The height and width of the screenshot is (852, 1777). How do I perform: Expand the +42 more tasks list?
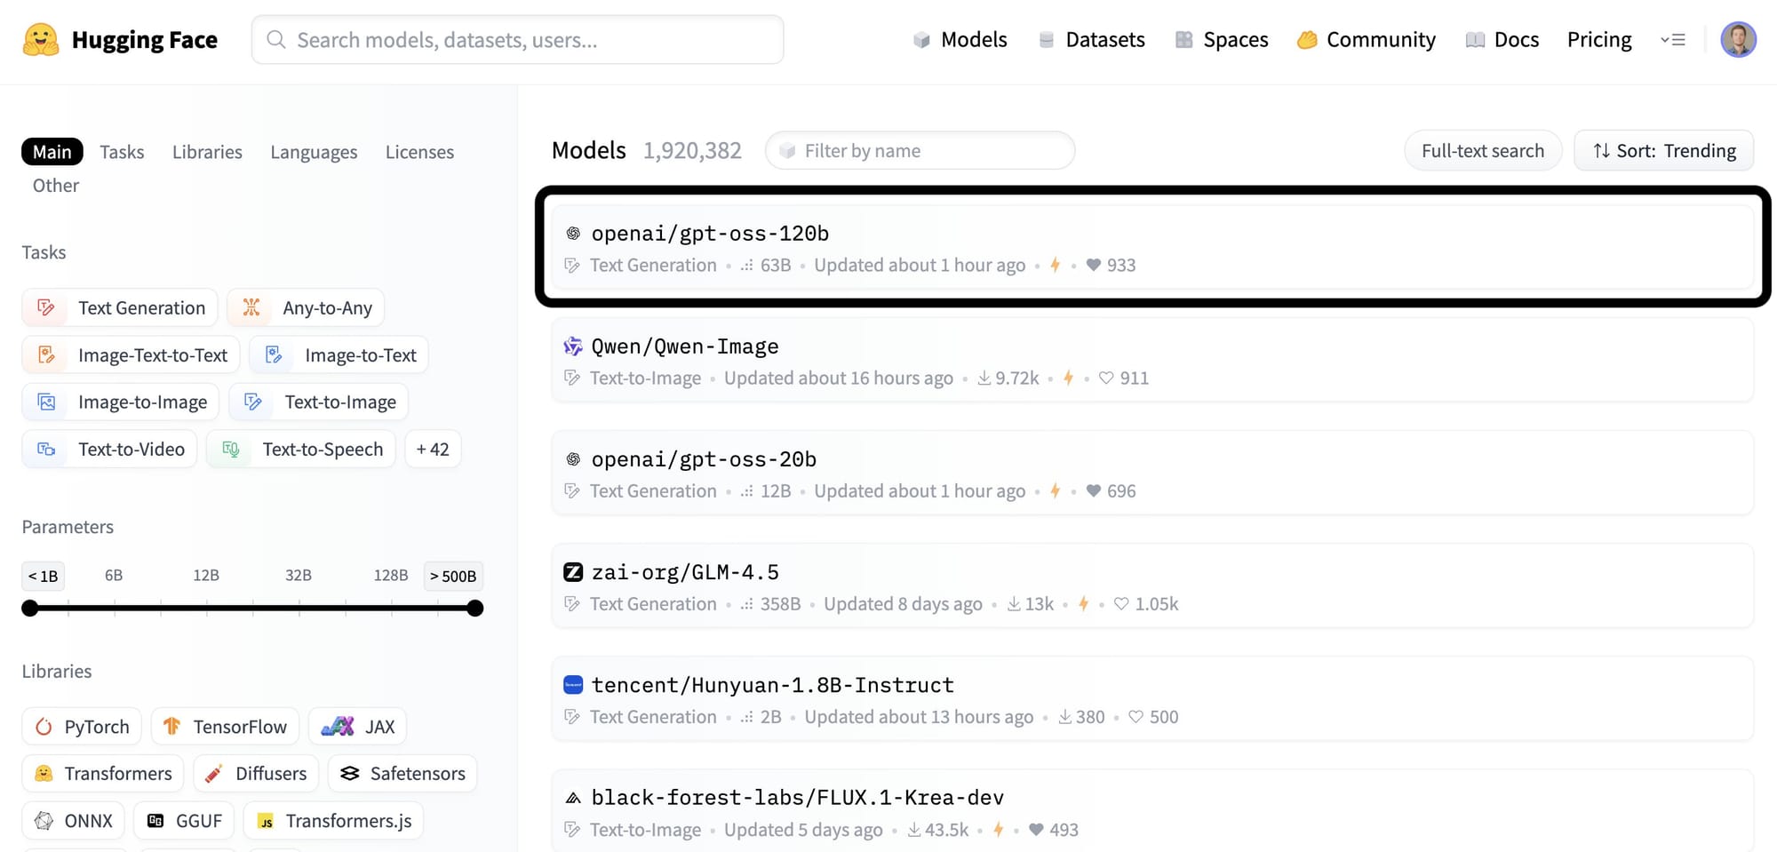pos(433,449)
